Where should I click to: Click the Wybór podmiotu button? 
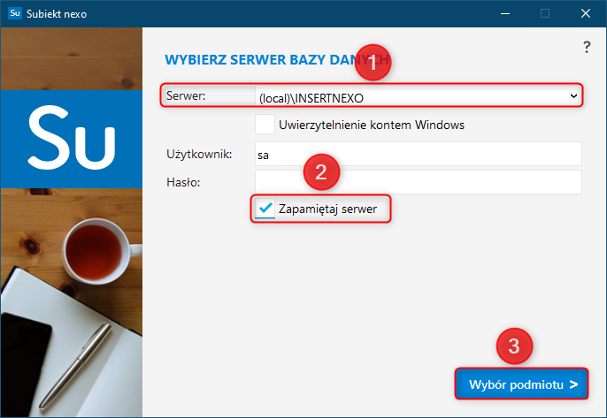[521, 384]
